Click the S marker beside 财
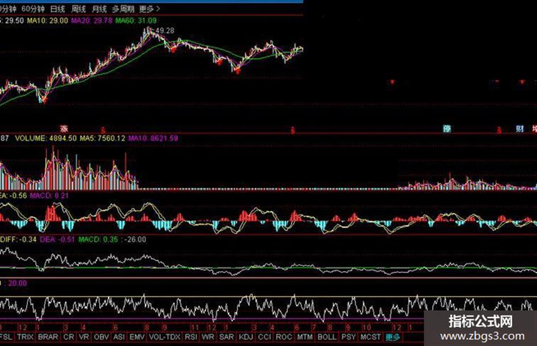The width and height of the screenshot is (537, 346). coord(499,130)
